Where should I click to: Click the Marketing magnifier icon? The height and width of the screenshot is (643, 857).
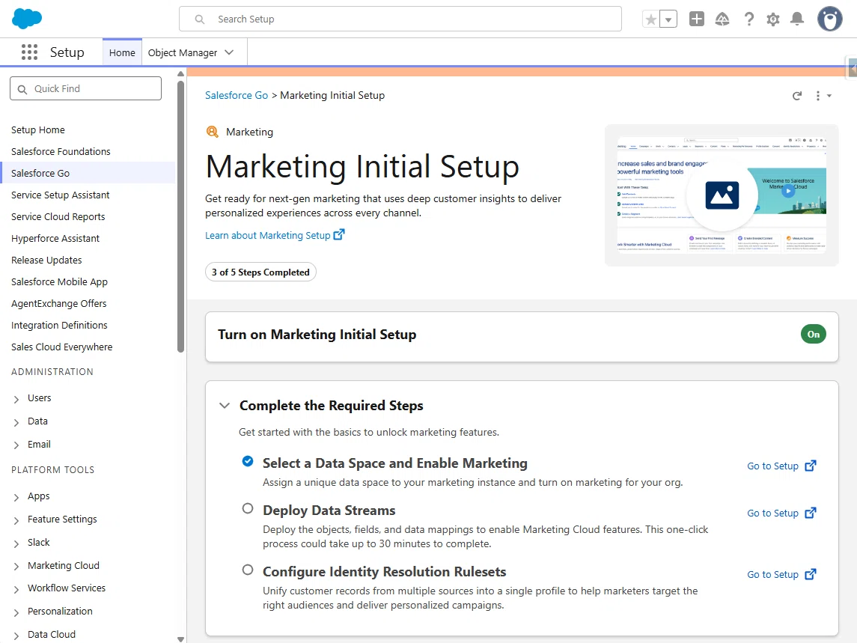click(212, 131)
